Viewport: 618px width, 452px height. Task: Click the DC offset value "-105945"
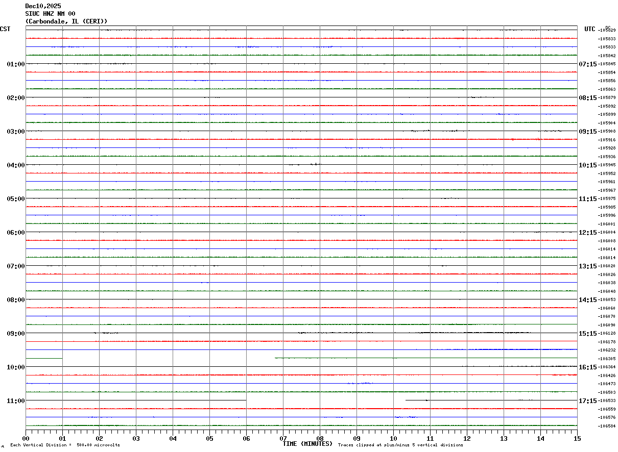click(607, 165)
